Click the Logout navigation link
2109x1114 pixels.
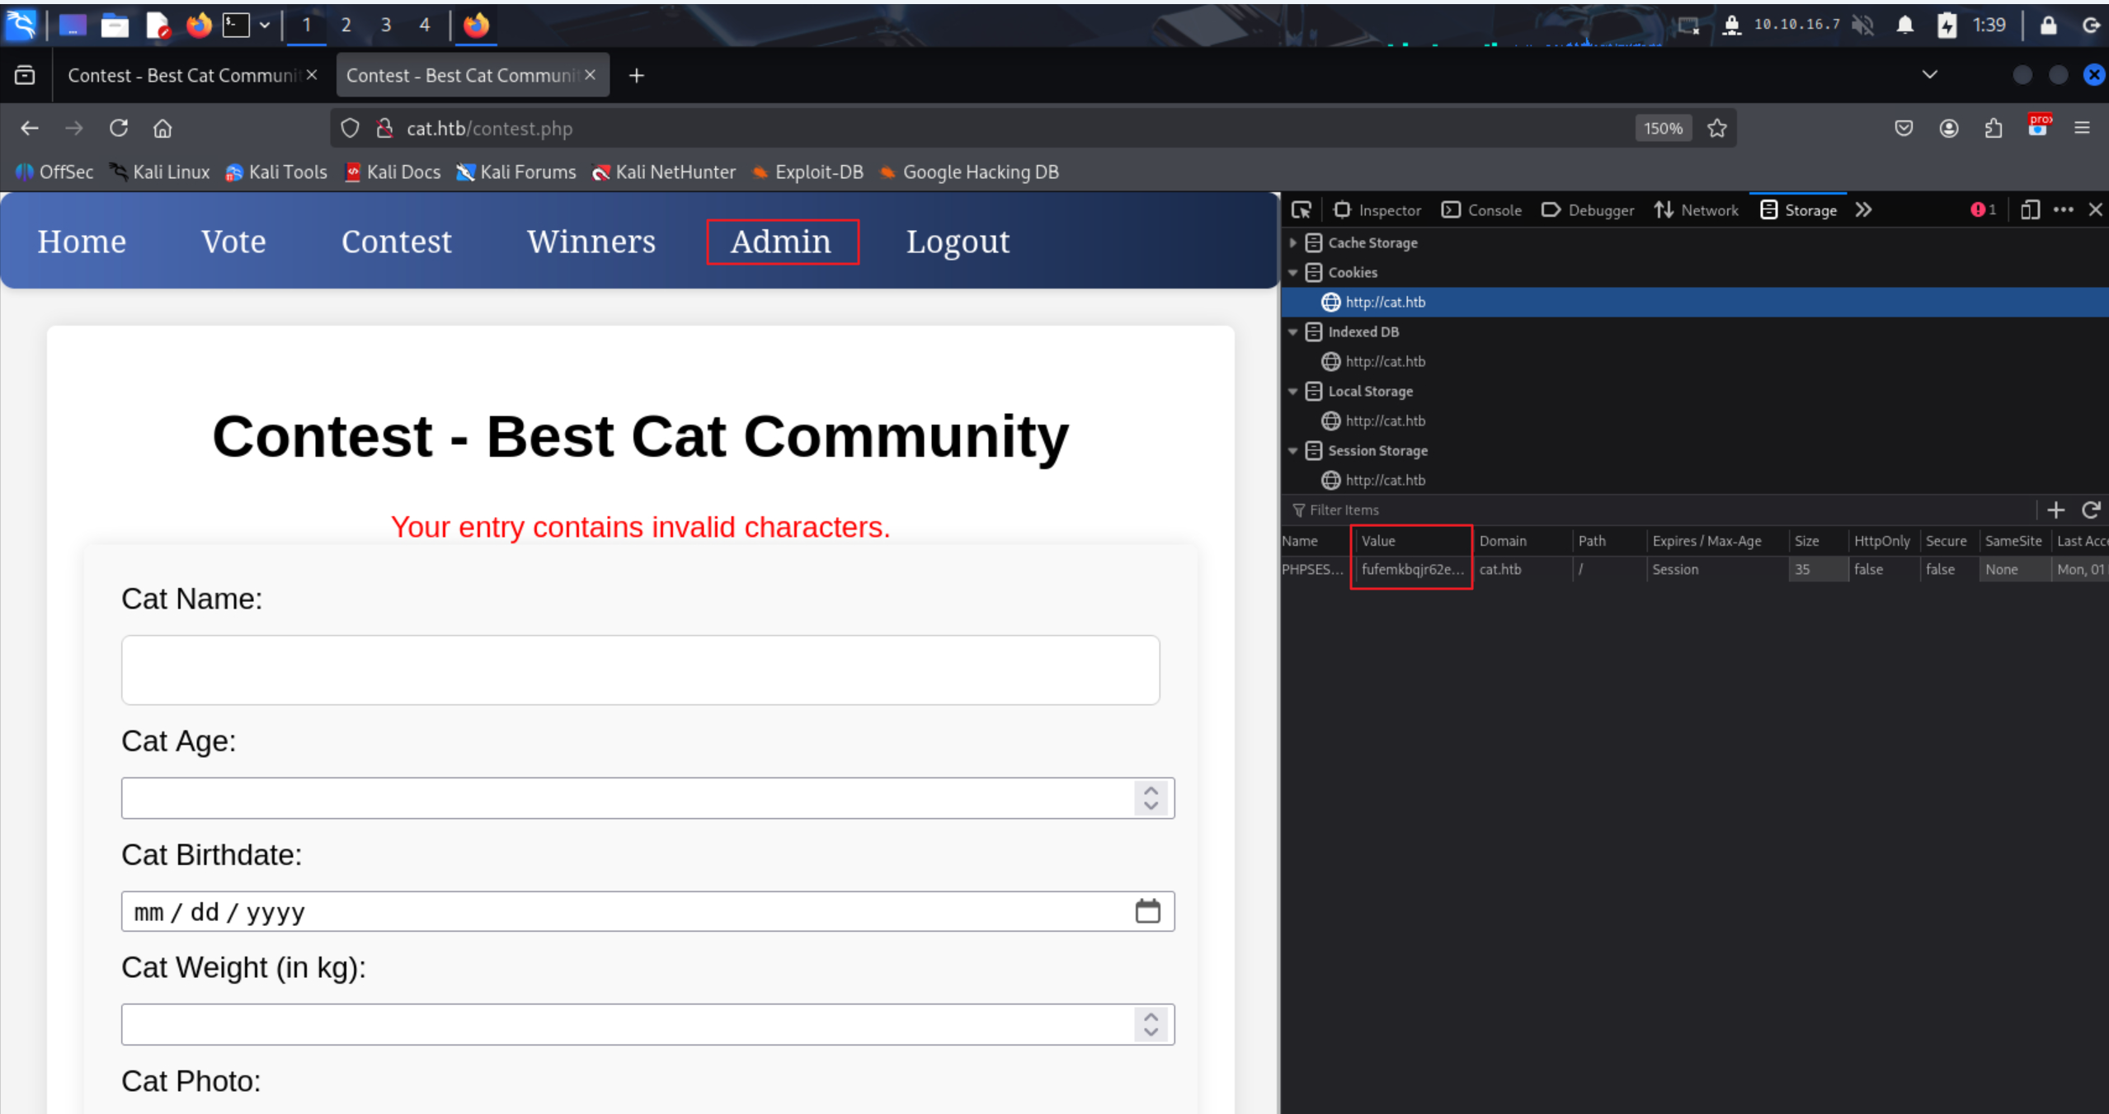957,242
